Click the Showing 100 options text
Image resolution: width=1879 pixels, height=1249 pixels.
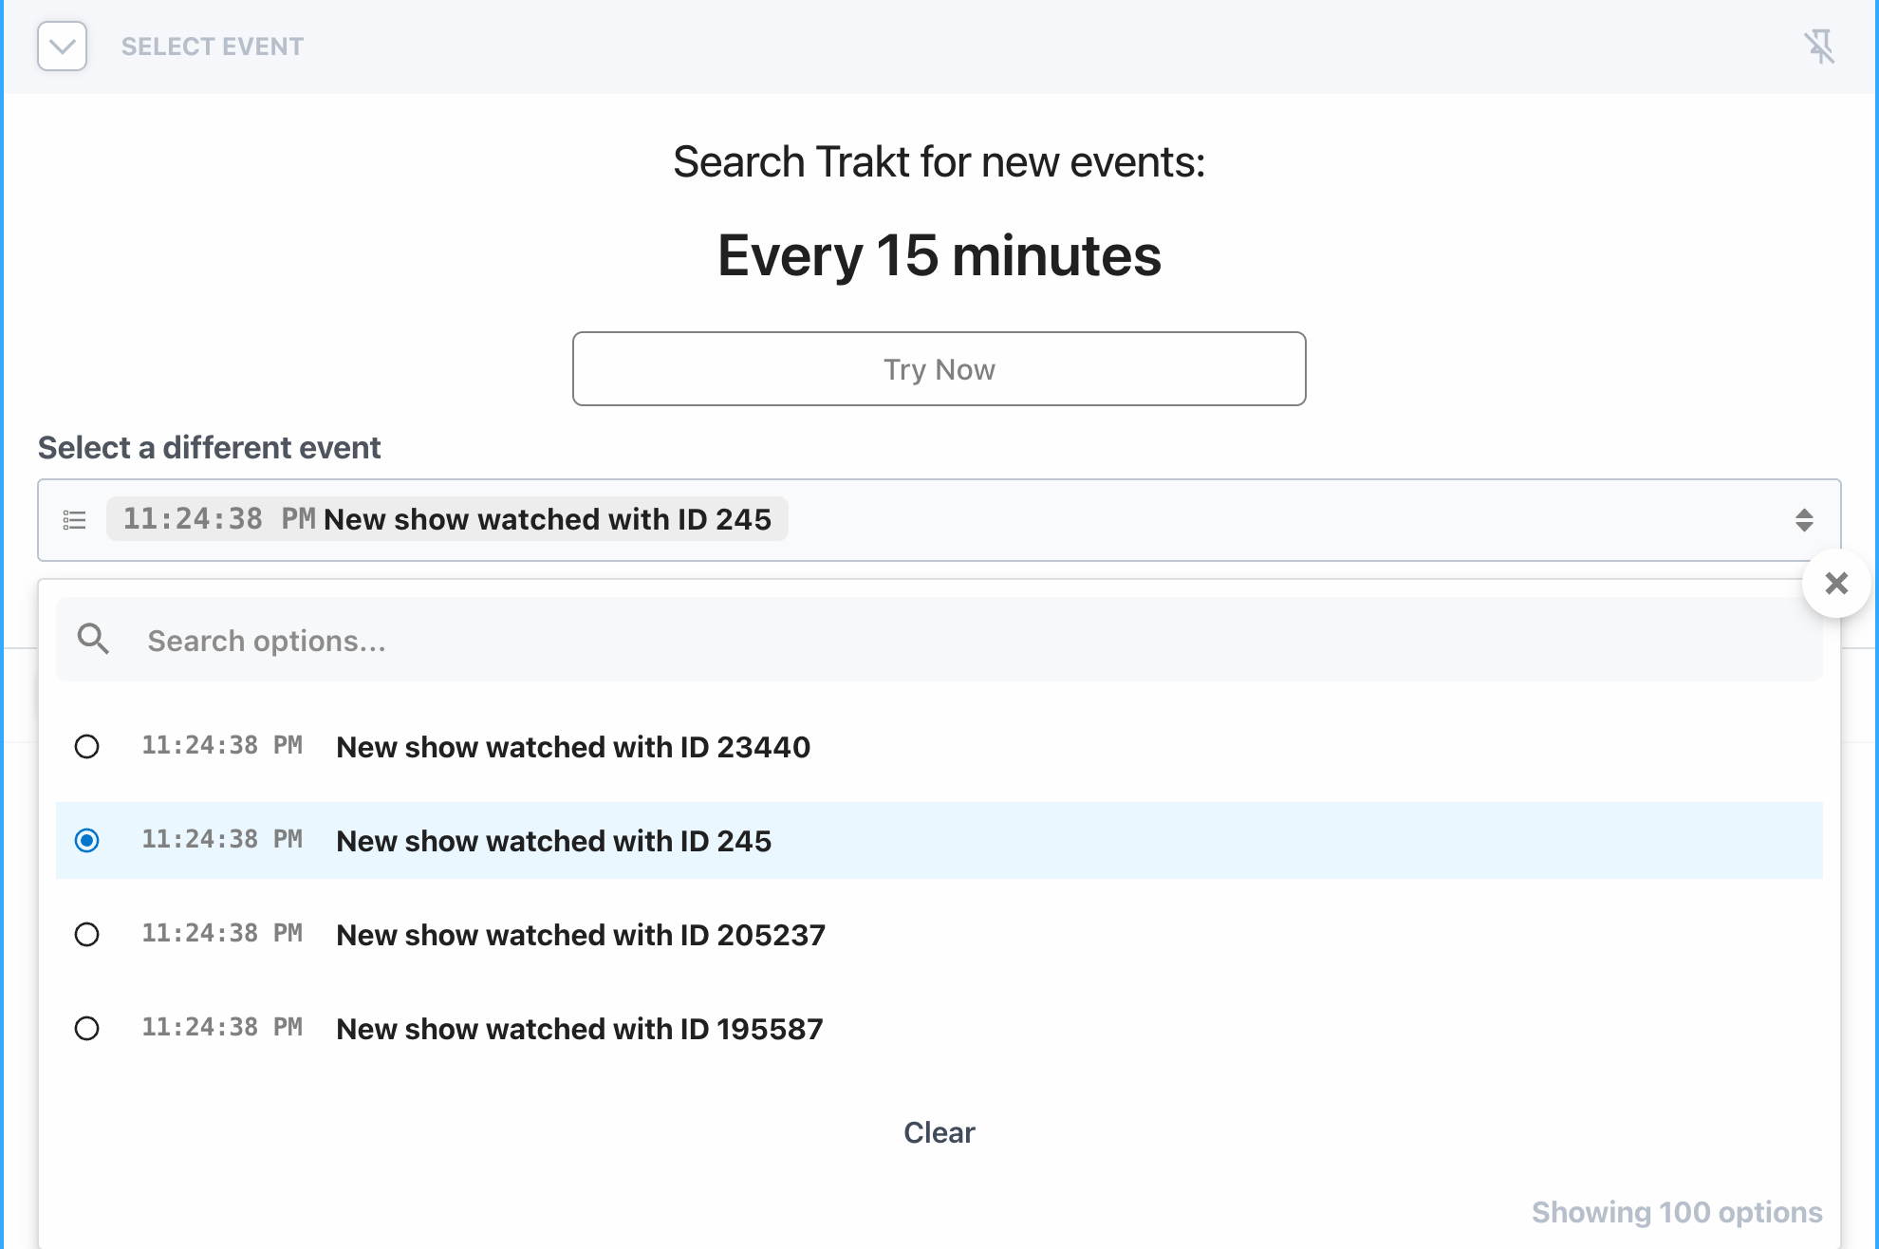tap(1676, 1212)
